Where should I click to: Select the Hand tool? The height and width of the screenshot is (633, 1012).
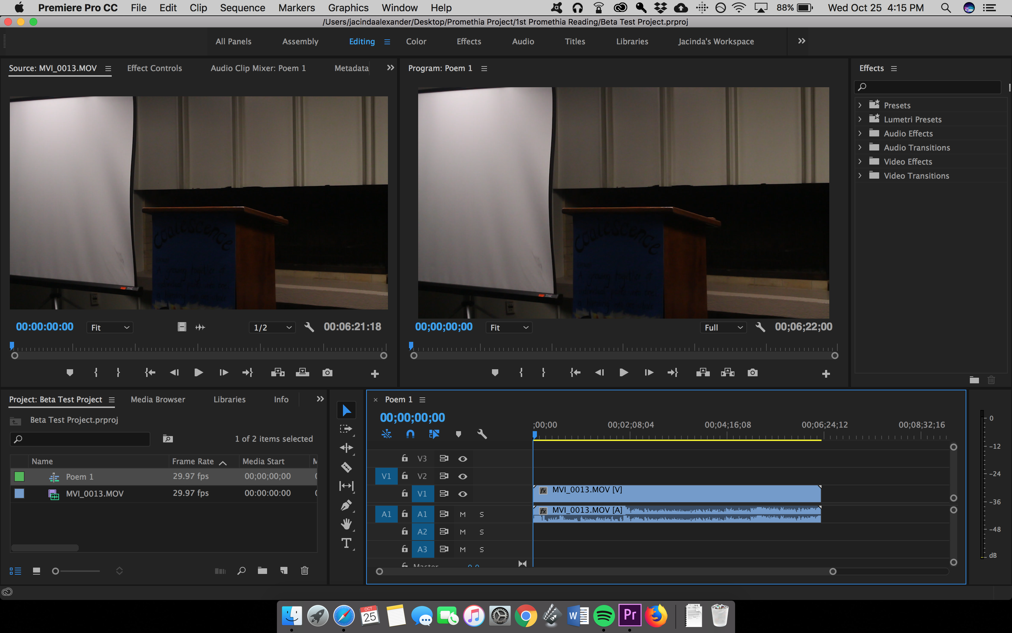[346, 524]
